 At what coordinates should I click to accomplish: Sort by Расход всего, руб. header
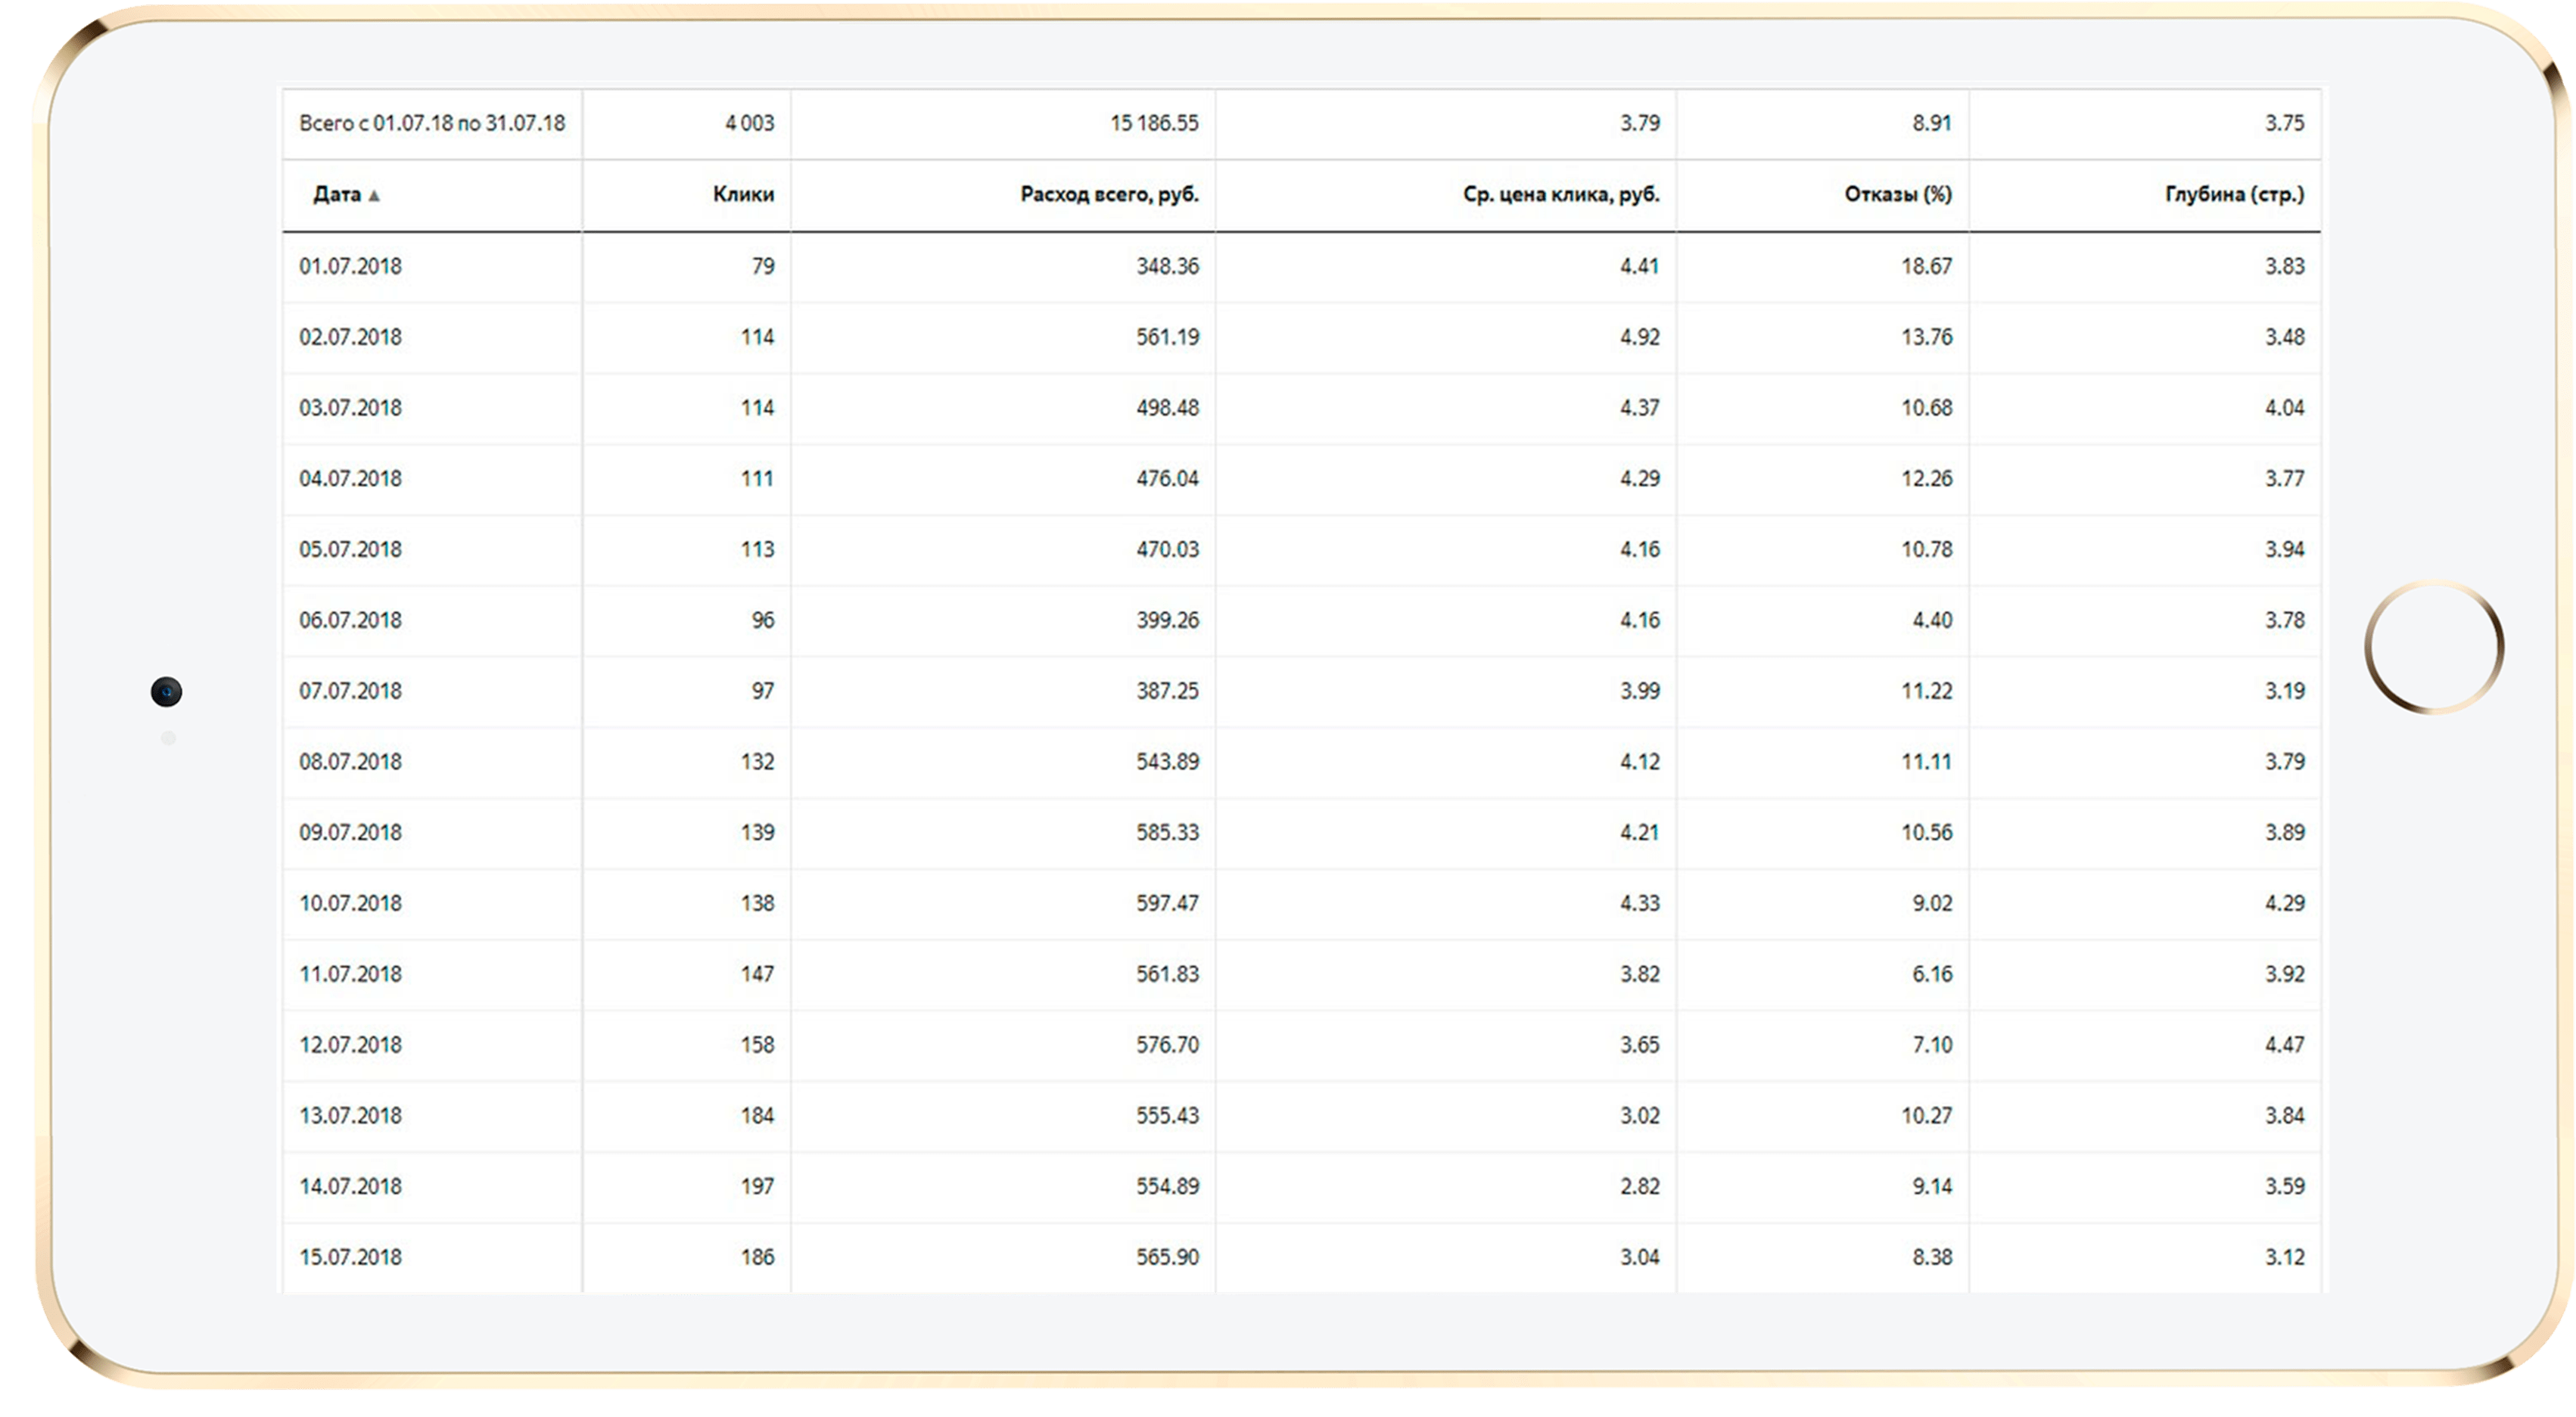1109,194
